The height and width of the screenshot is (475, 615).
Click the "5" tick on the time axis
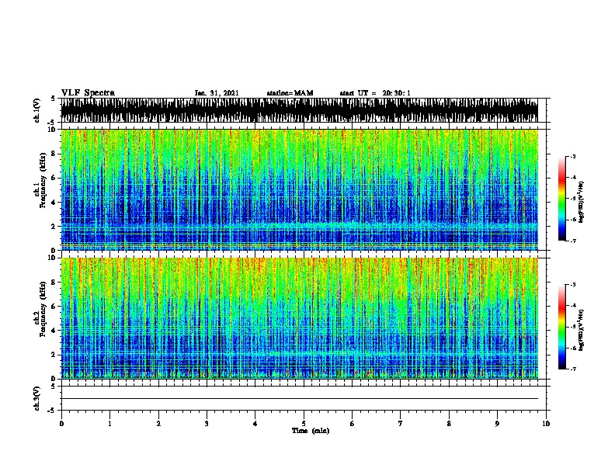tap(304, 424)
